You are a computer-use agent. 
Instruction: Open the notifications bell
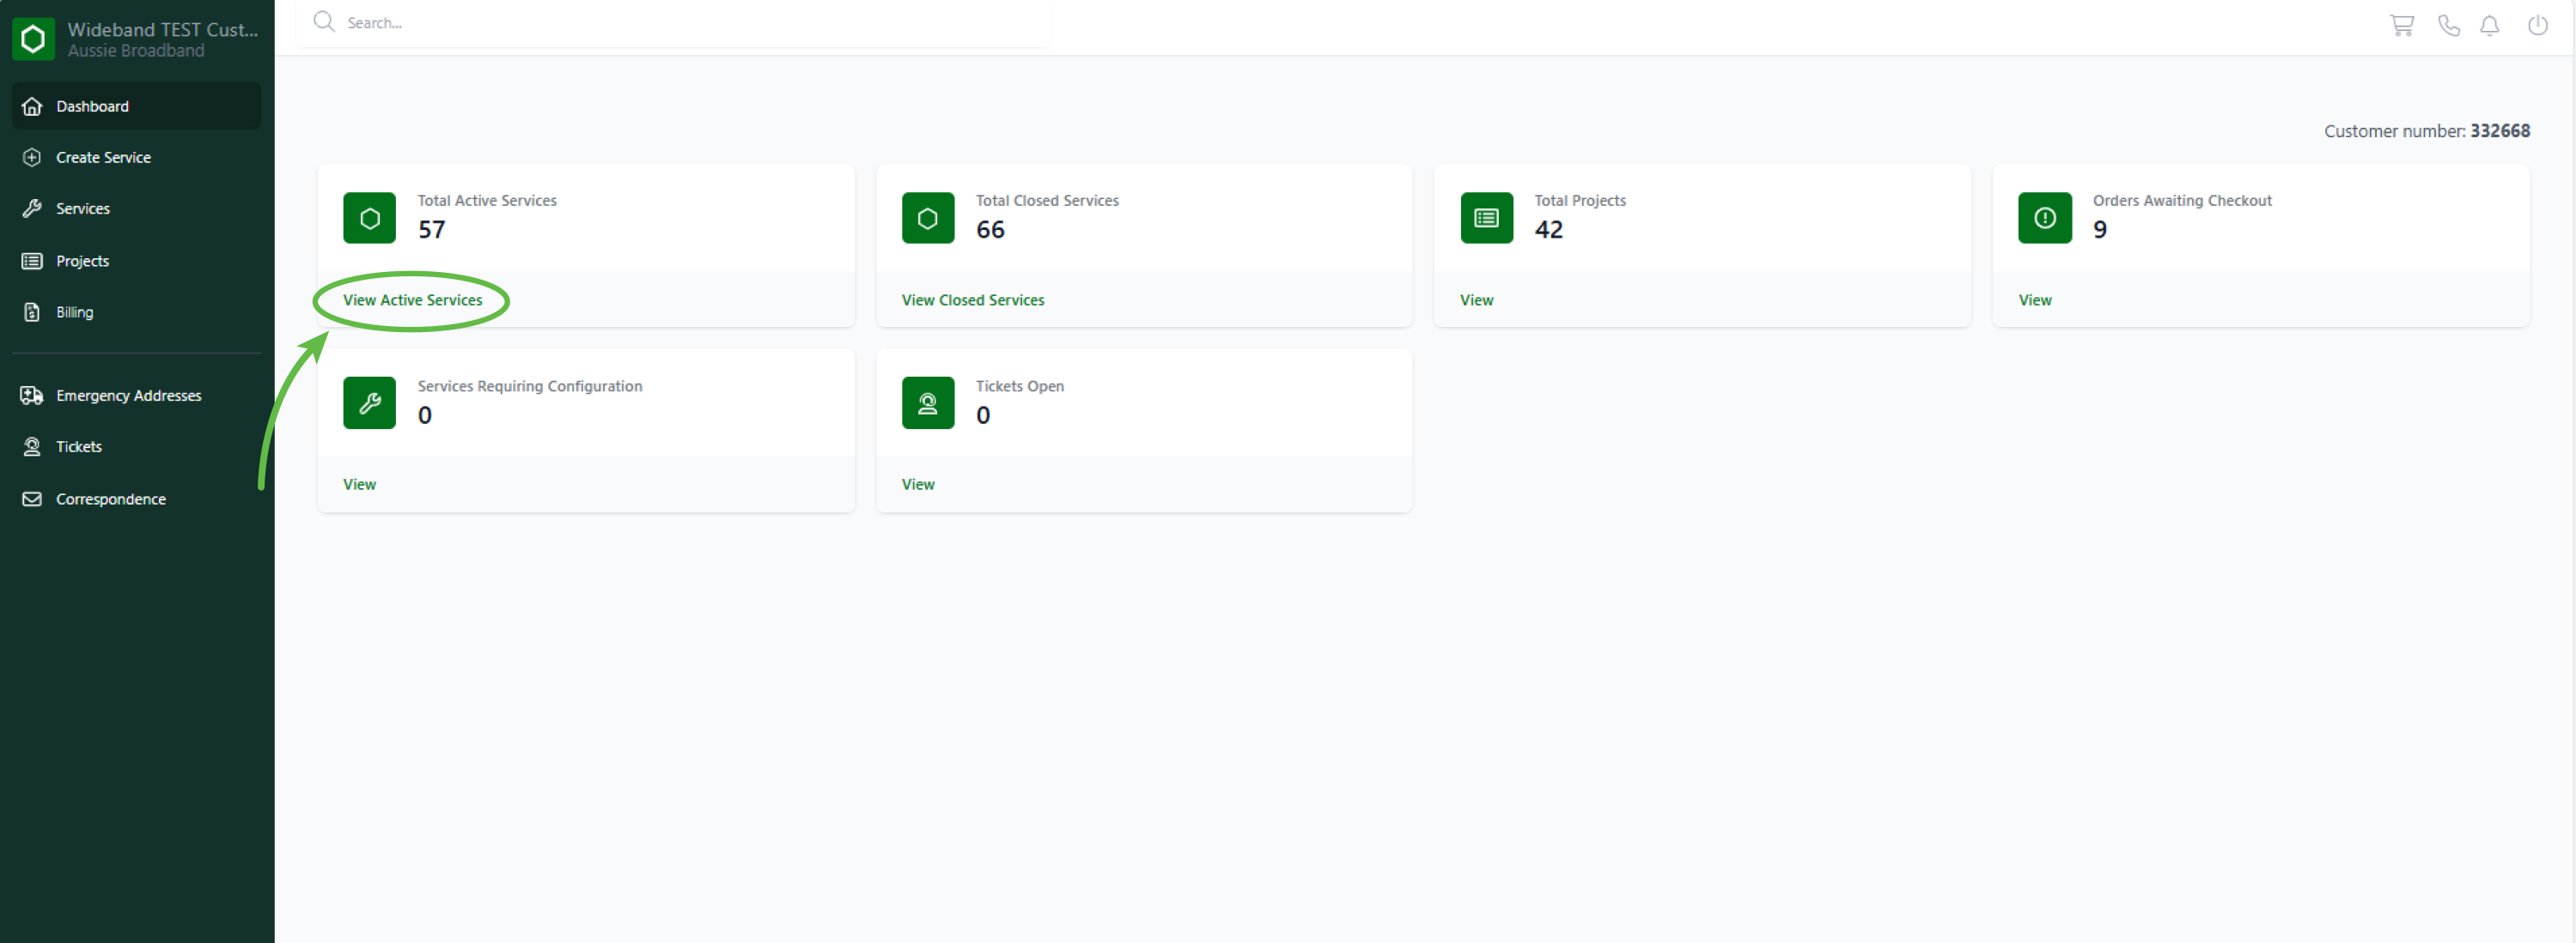coord(2489,25)
